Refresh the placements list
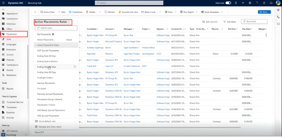The image size is (282, 137). (110, 12)
